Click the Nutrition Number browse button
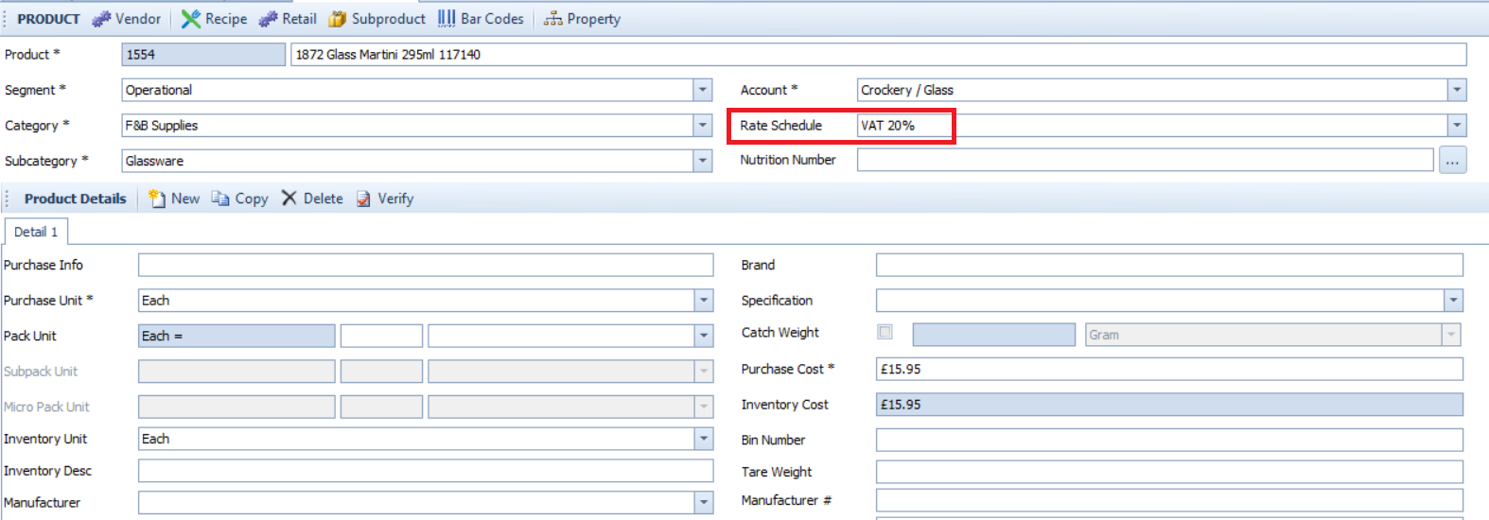The image size is (1489, 520). tap(1452, 161)
